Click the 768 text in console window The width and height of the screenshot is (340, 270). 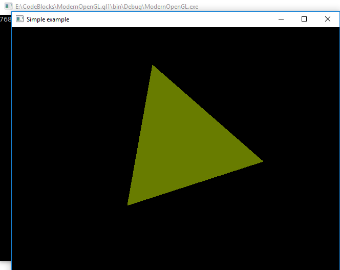pyautogui.click(x=6, y=19)
